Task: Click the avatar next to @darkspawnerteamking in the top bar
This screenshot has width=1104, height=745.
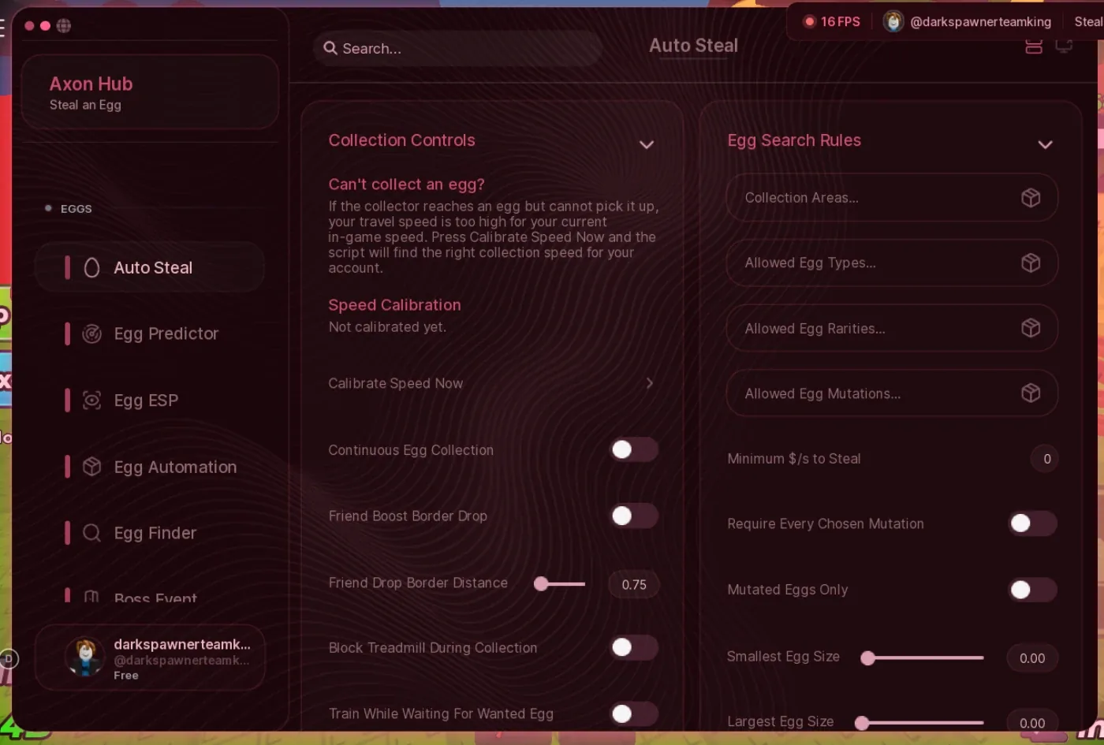Action: [x=893, y=22]
